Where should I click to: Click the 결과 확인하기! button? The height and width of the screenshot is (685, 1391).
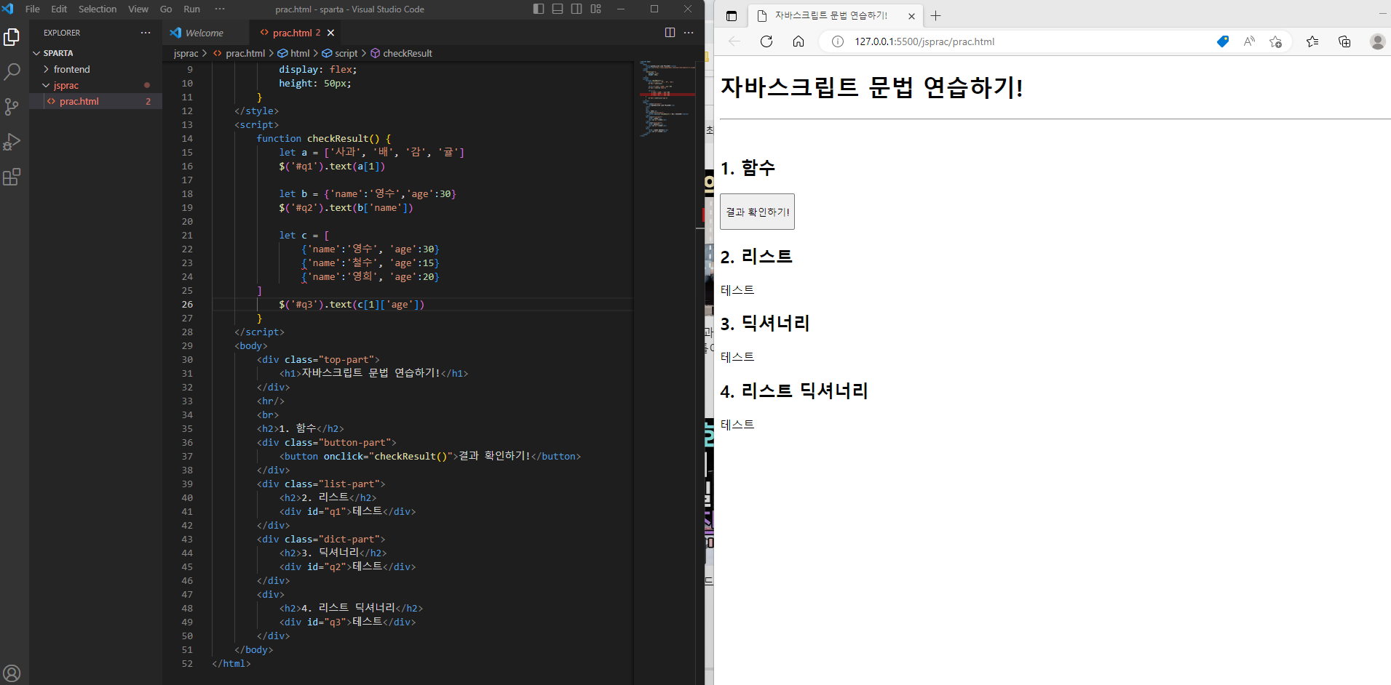coord(757,212)
